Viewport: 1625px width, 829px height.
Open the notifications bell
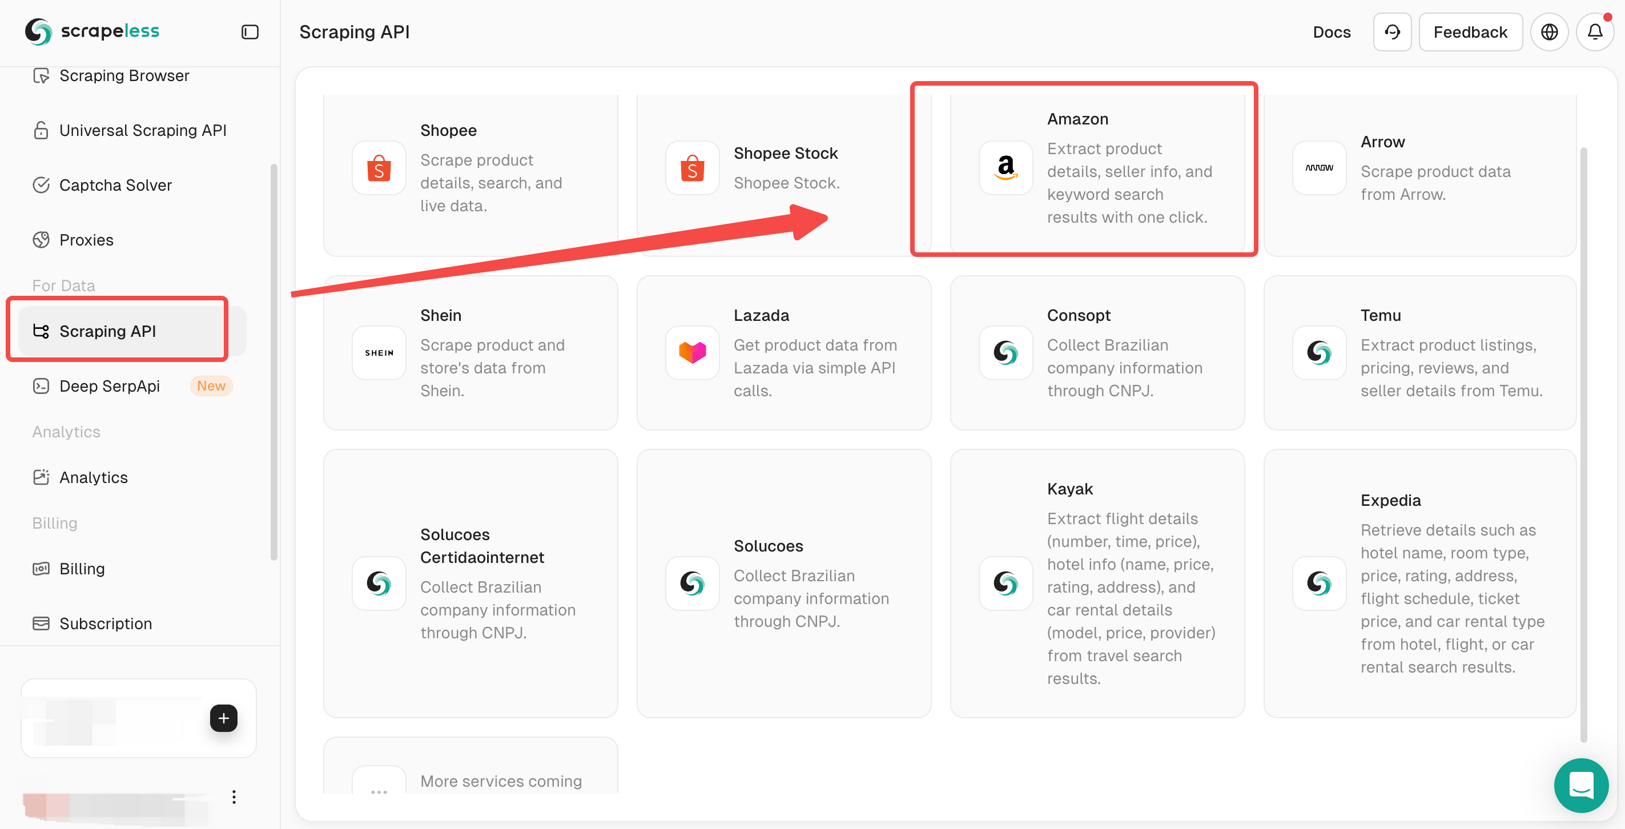coord(1595,31)
